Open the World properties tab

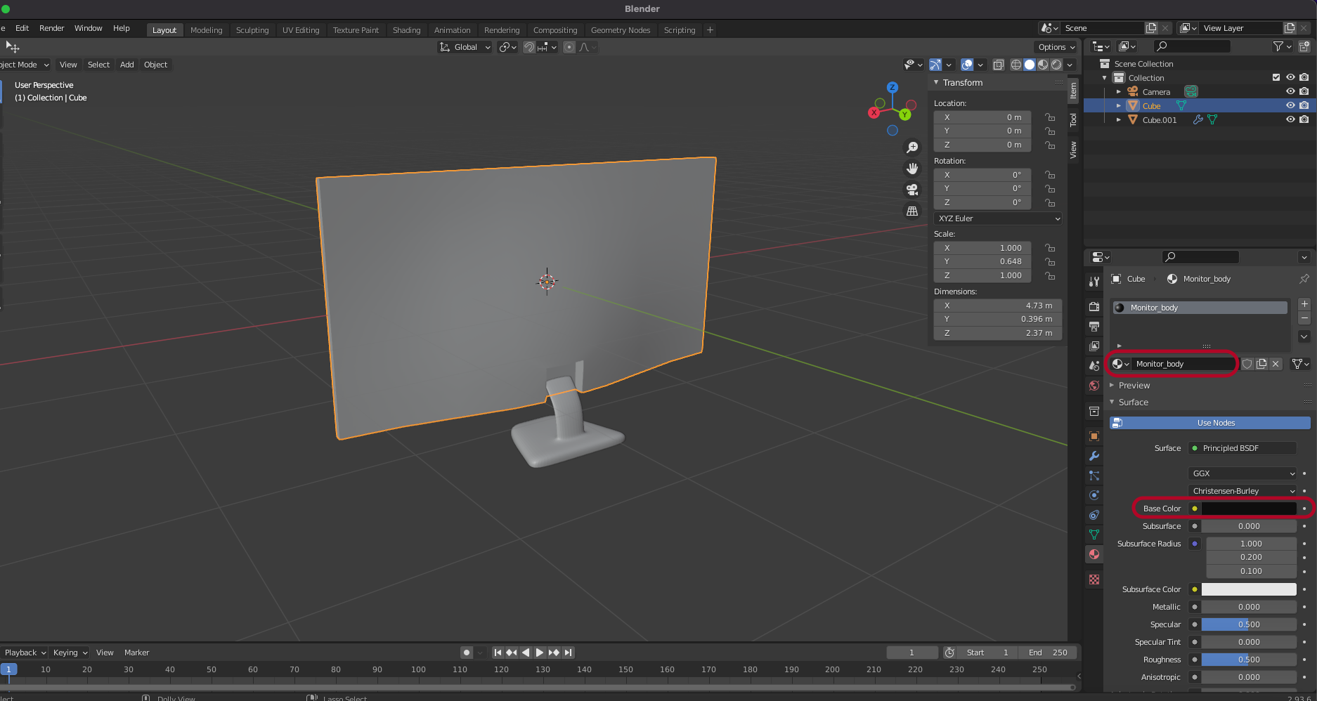point(1094,386)
